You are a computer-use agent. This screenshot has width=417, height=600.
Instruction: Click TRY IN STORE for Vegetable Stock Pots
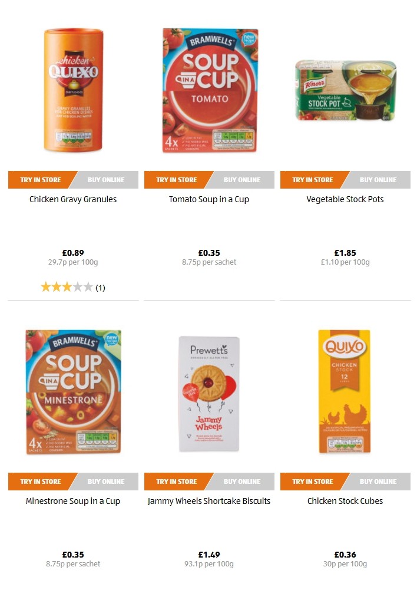click(312, 180)
